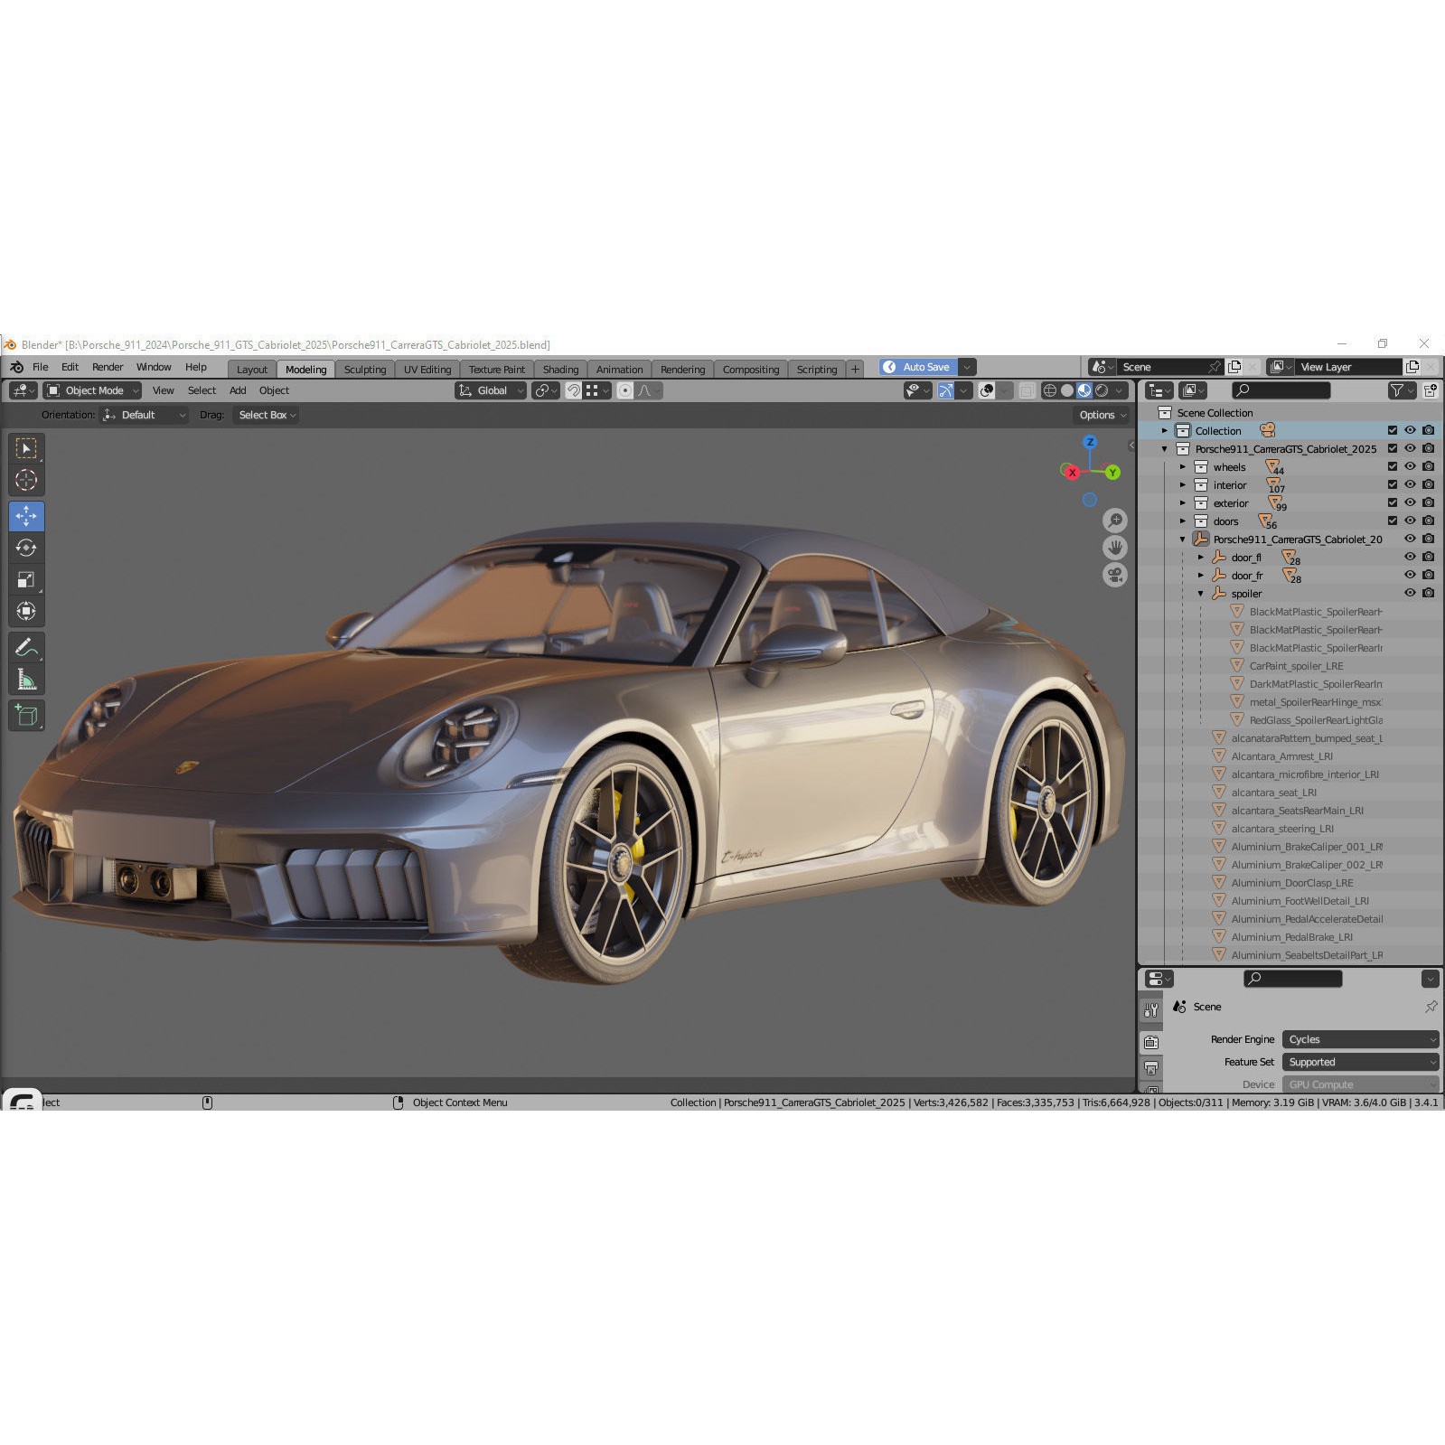Toggle camera view gizmo icon
The image size is (1445, 1445).
pos(1115,575)
